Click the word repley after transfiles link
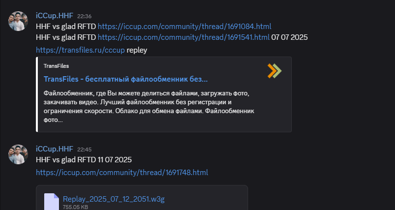Viewport: 395px width, 210px height. pos(137,50)
